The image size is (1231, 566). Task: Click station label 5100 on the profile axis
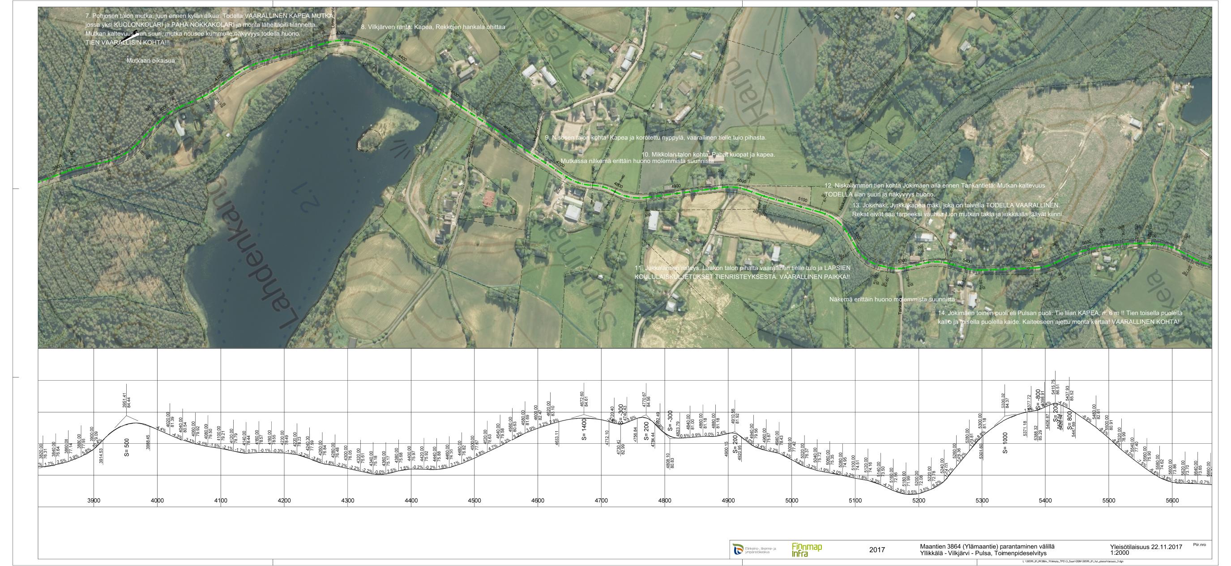[855, 501]
